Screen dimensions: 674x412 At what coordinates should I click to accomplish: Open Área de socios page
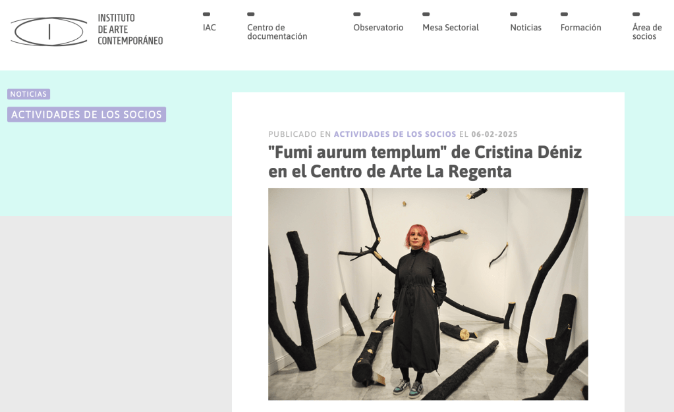click(x=647, y=32)
